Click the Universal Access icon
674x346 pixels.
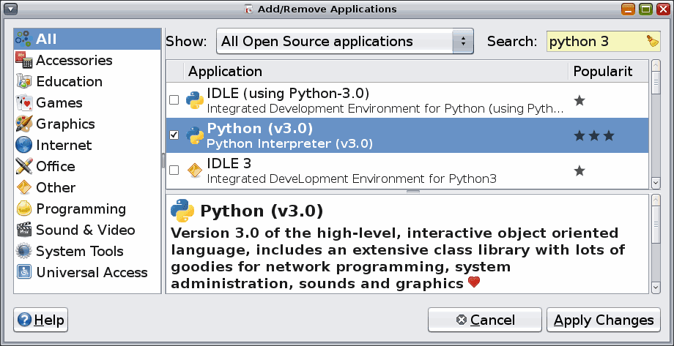pyautogui.click(x=24, y=273)
